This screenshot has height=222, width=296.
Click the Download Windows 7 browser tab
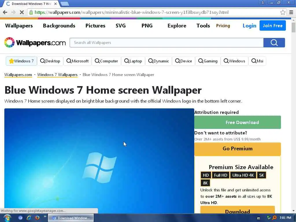coord(31,4)
